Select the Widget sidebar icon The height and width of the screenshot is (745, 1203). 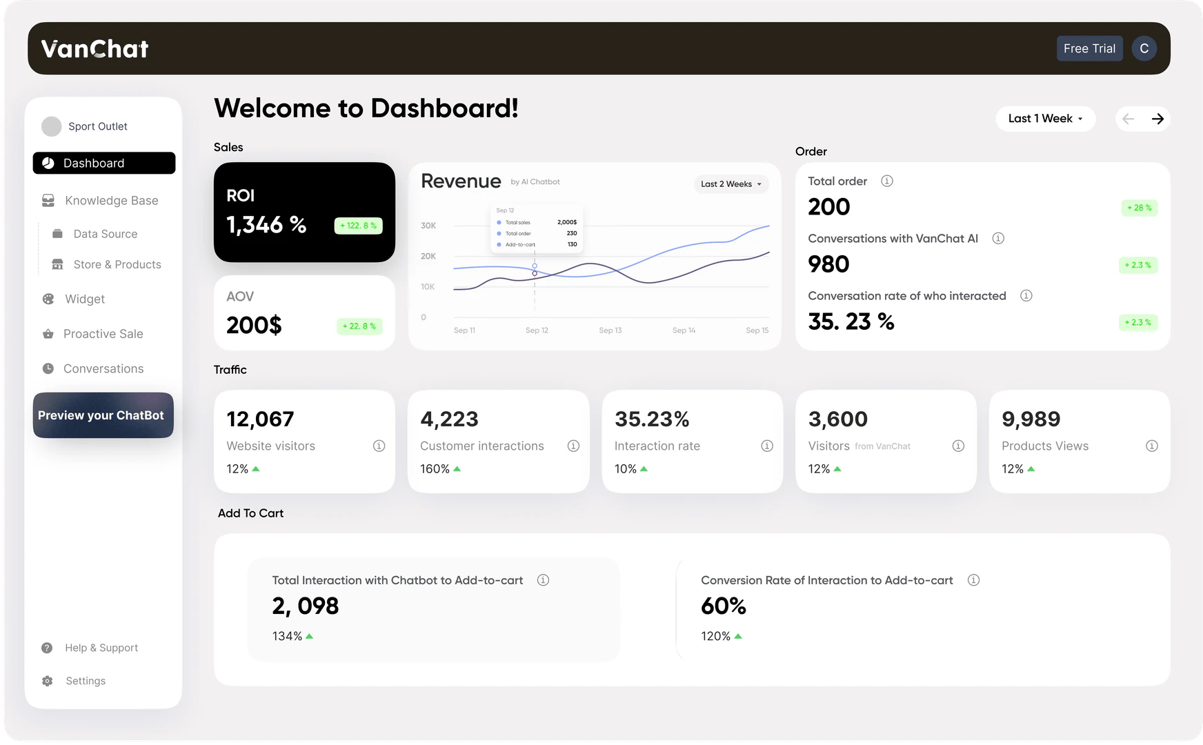(x=47, y=299)
